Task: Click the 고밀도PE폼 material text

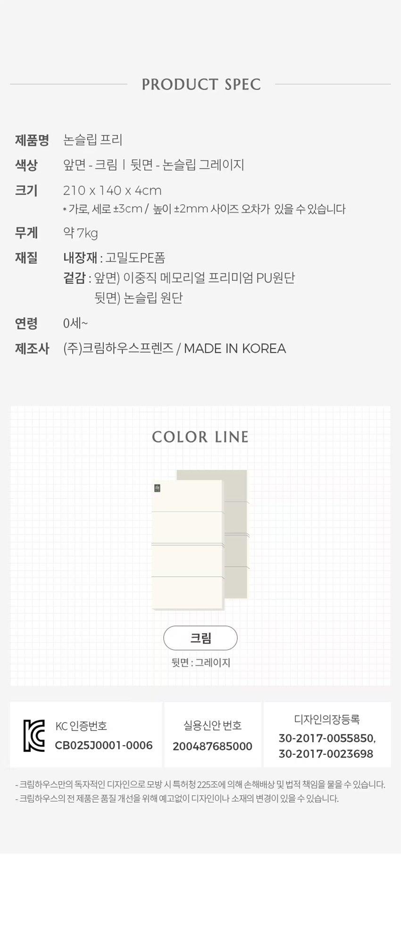Action: (x=135, y=258)
